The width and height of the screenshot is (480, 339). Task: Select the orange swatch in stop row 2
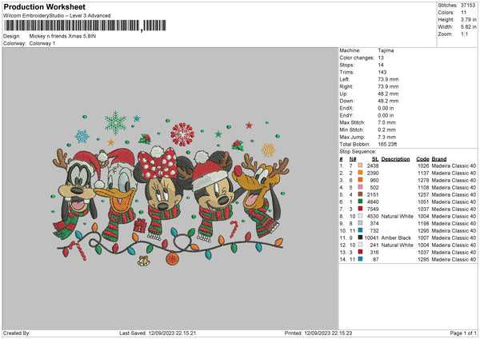point(360,173)
